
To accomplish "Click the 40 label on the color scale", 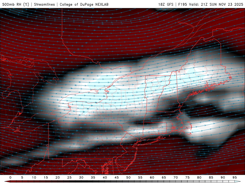I will (x=105, y=178).
